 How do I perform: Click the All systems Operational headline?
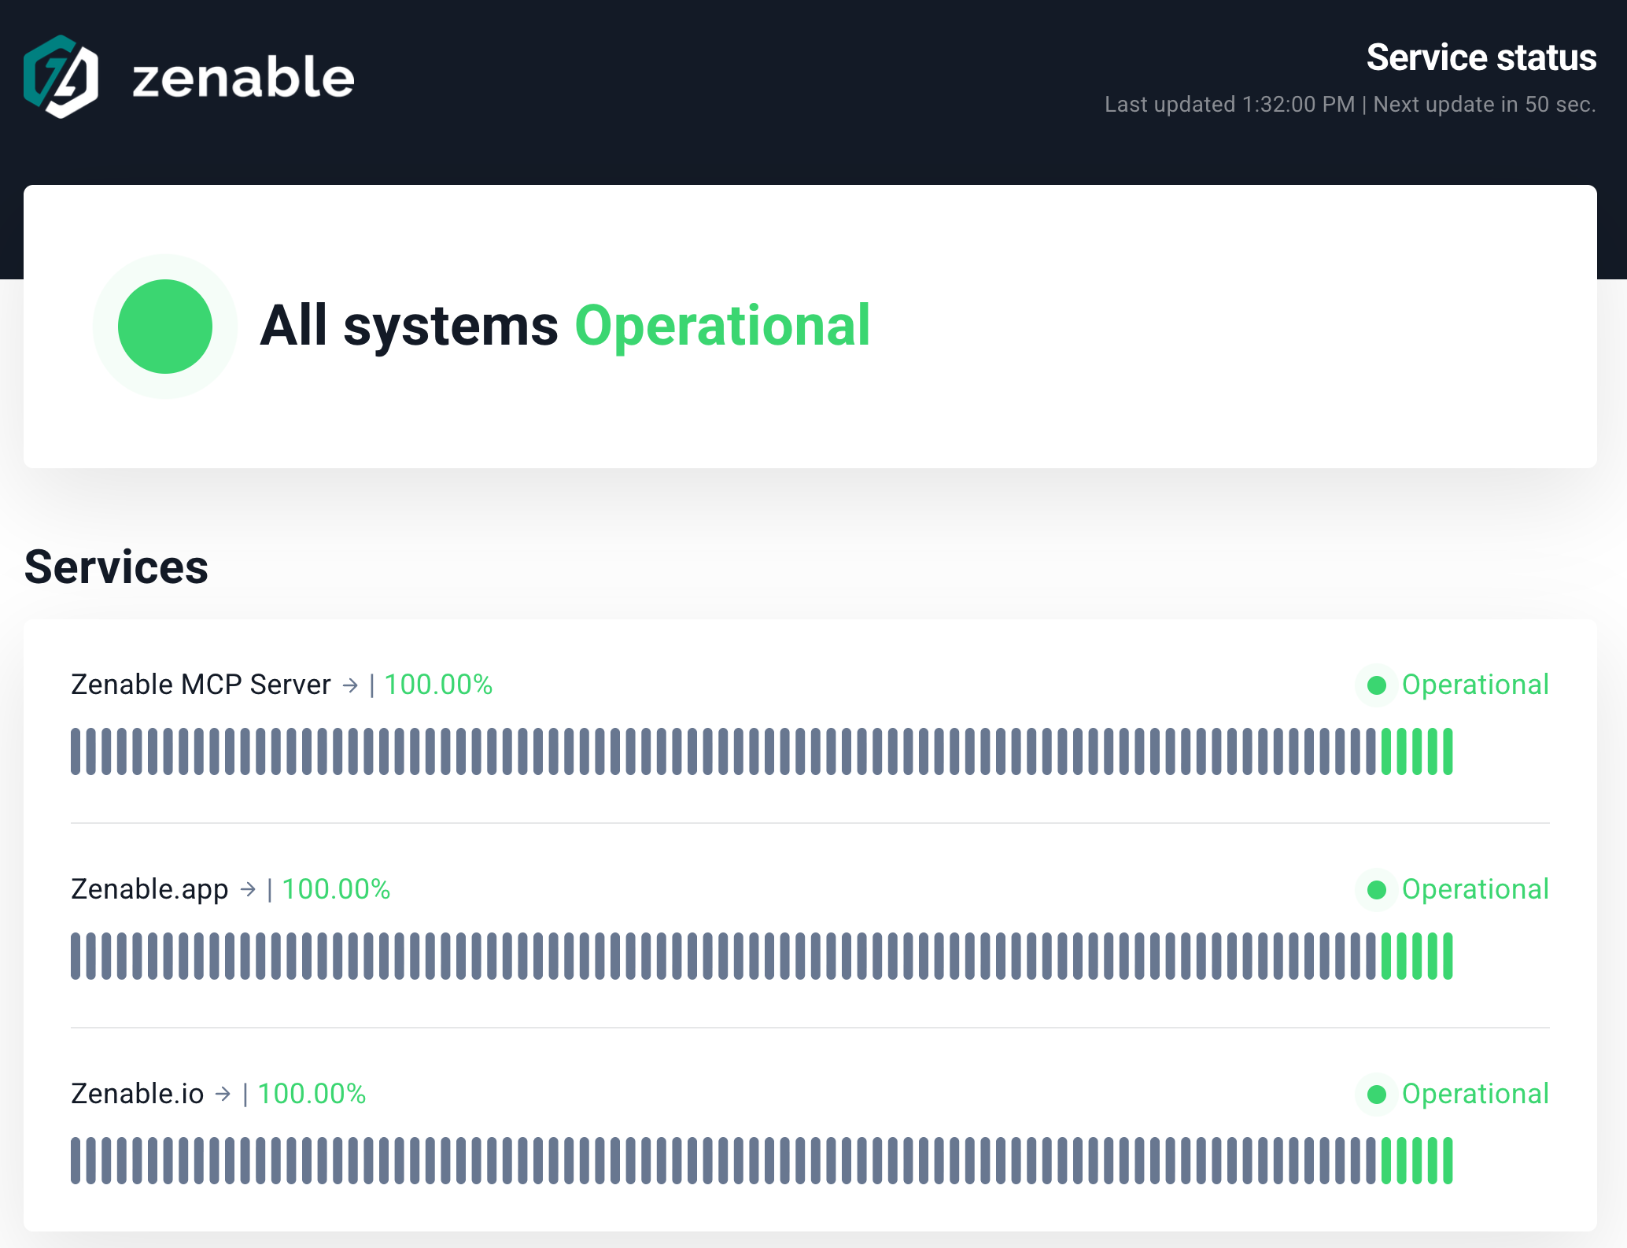[x=565, y=326]
